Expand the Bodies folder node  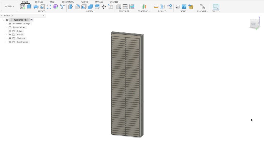(x=6, y=35)
